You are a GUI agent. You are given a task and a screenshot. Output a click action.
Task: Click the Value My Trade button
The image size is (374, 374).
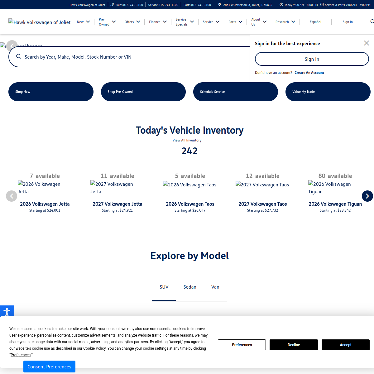coord(328,92)
